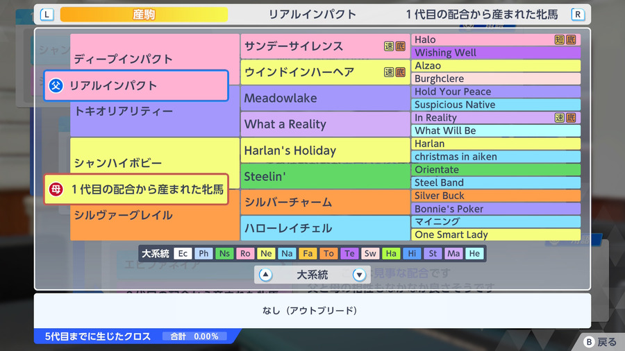This screenshot has width=625, height=351.
Task: Select the 1代目の配合から産まれた牝馬 header tab
Action: pyautogui.click(x=482, y=15)
